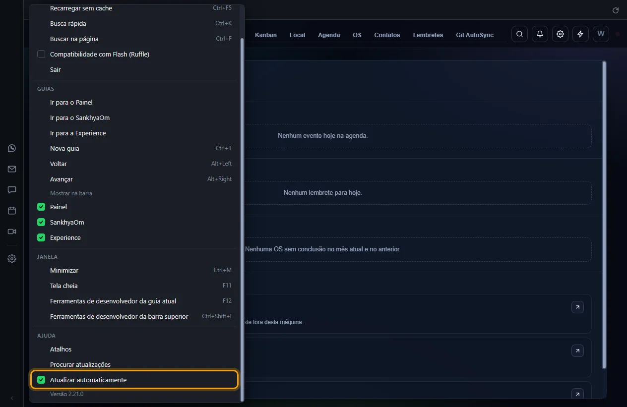Open the notifications bell icon
627x407 pixels.
540,34
